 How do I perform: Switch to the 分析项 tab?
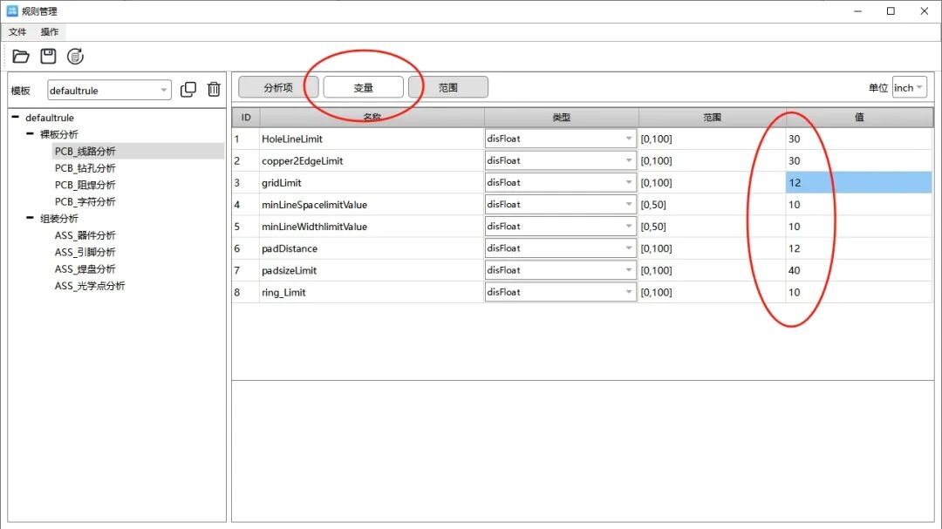278,87
